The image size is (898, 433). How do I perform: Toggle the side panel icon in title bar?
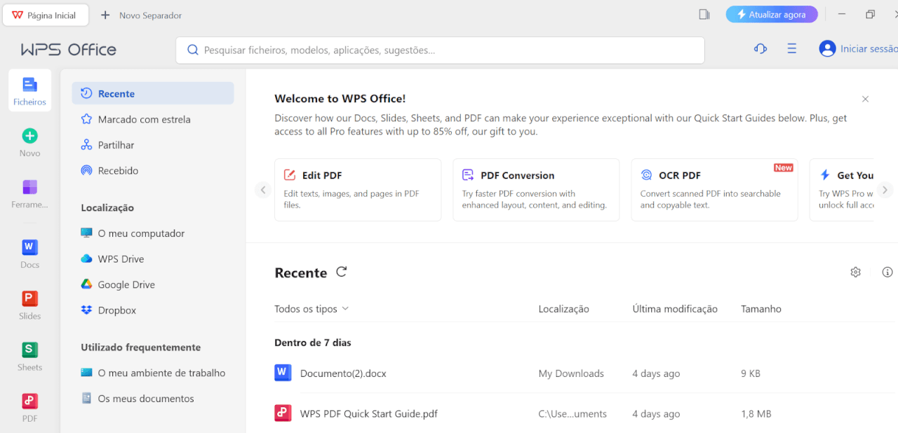(704, 15)
